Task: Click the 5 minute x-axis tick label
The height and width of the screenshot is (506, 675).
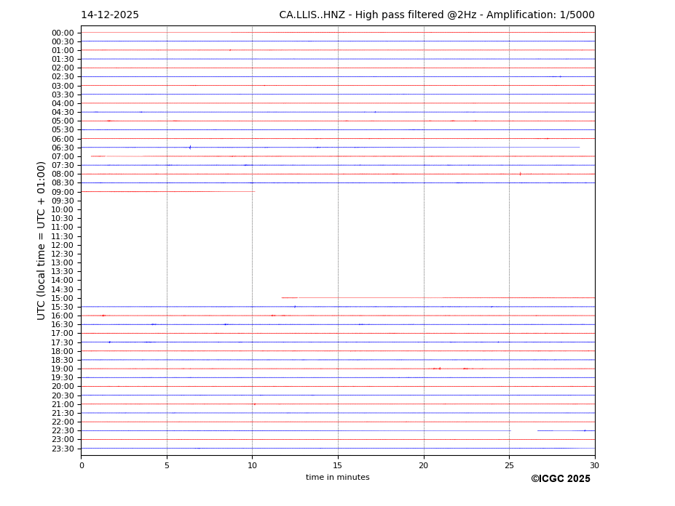Action: coord(167,466)
